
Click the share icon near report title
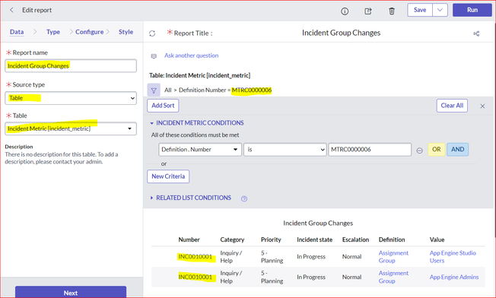476,33
